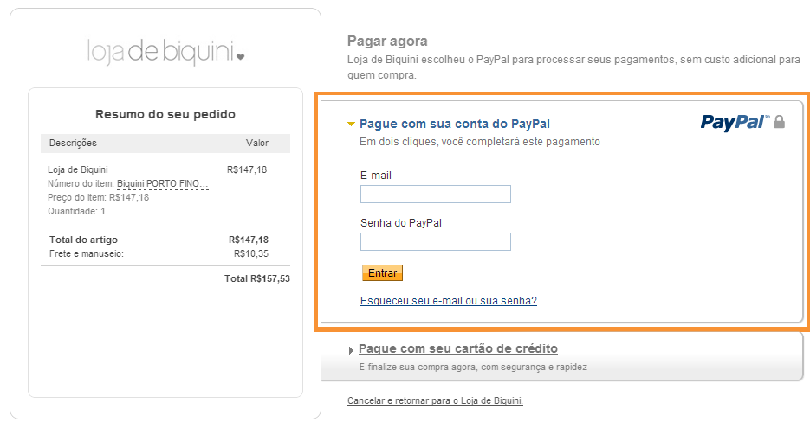
Task: Click the Descrições column header
Action: (x=73, y=143)
